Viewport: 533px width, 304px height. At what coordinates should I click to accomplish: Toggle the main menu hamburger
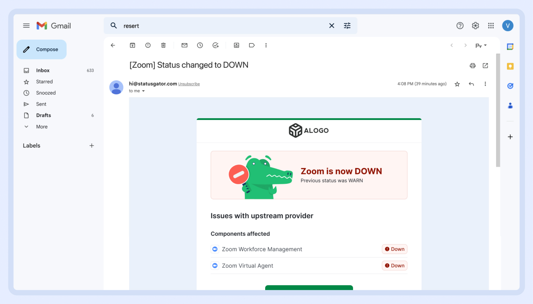coord(26,26)
